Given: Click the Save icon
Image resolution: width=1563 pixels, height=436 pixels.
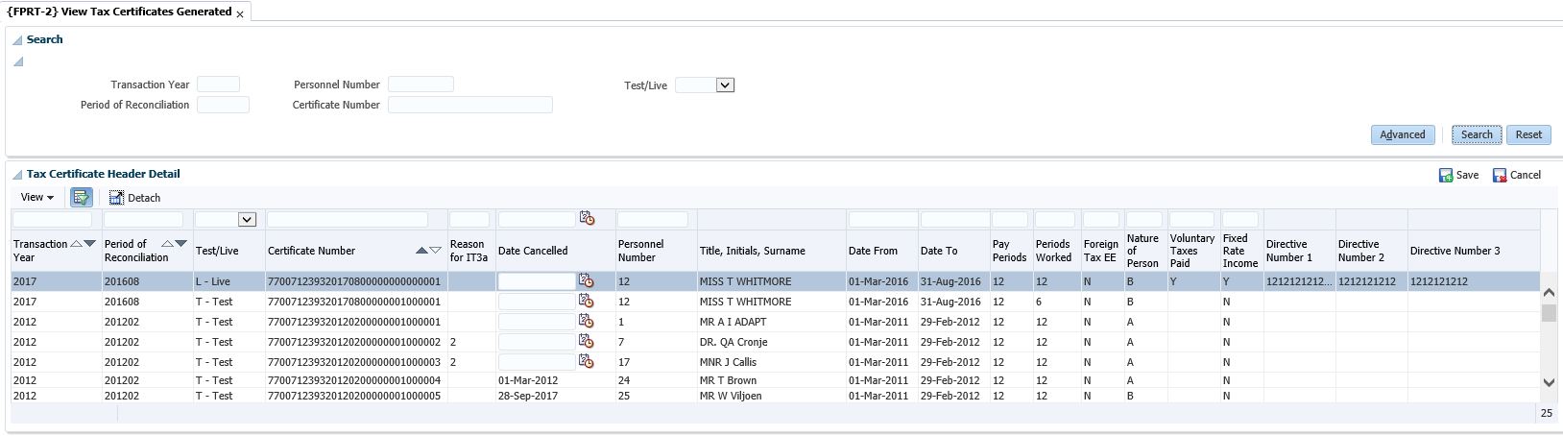Looking at the screenshot, I should pos(1446,175).
